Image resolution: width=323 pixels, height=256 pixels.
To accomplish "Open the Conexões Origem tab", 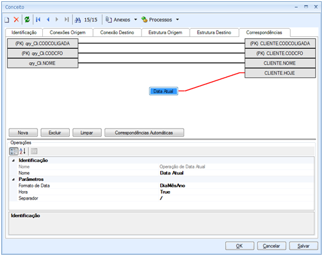I will [x=68, y=33].
